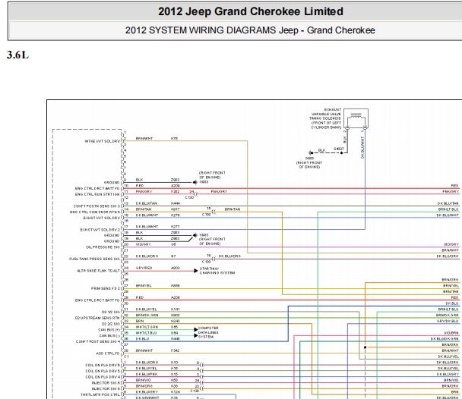Click the arrowhead pointing to Starting/Charging System
462x399 pixels.
(195, 271)
